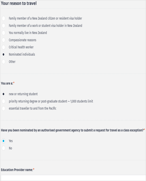Select the Critical health worker option
The image size is (146, 181).
coord(3,47)
